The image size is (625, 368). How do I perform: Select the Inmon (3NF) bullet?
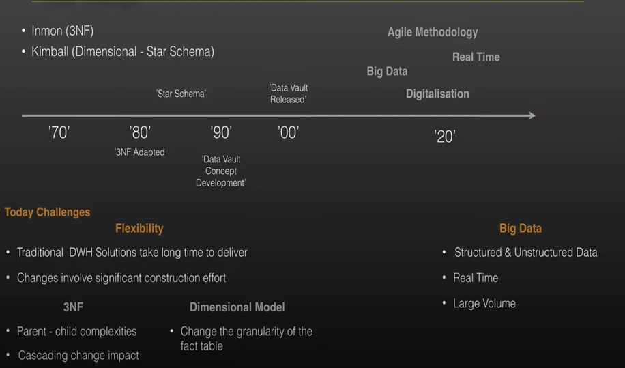point(58,31)
